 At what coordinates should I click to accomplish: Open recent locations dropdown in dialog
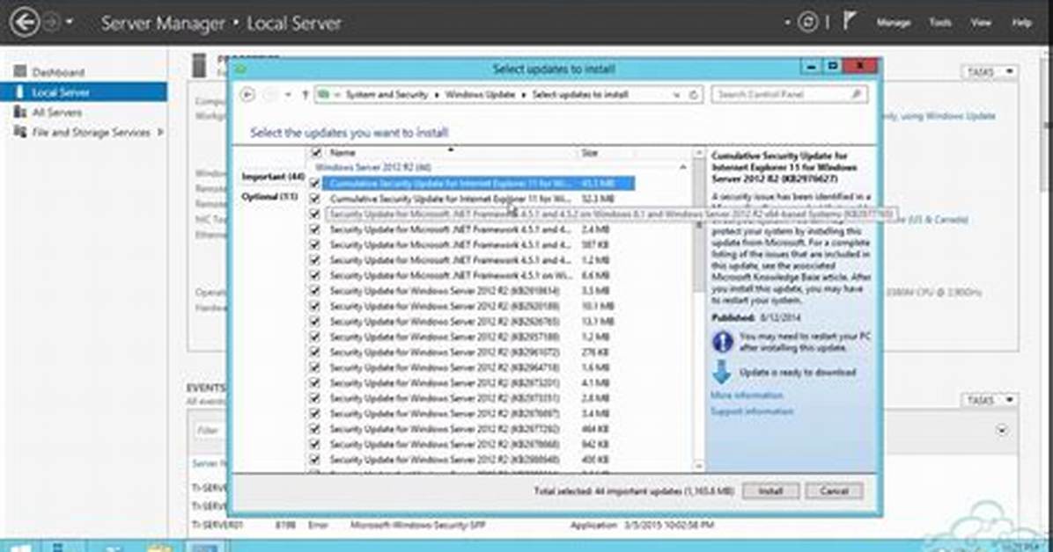click(288, 95)
